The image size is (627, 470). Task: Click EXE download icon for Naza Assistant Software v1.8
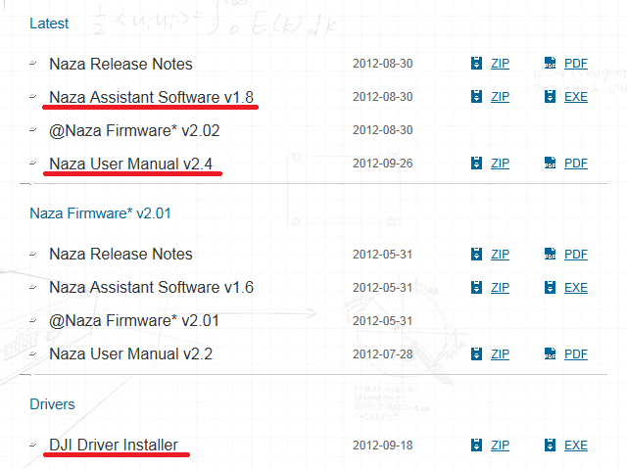coord(551,96)
